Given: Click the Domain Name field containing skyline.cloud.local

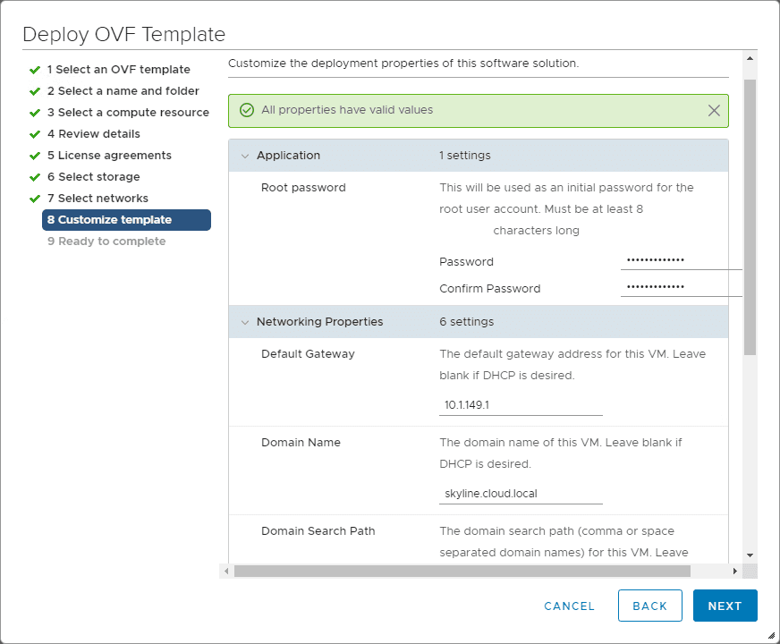Looking at the screenshot, I should click(521, 493).
